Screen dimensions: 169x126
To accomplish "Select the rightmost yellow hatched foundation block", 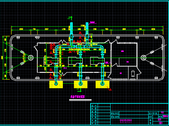I will click(102, 84).
